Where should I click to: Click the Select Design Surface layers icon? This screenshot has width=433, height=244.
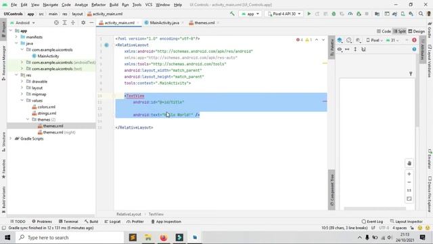(340, 40)
